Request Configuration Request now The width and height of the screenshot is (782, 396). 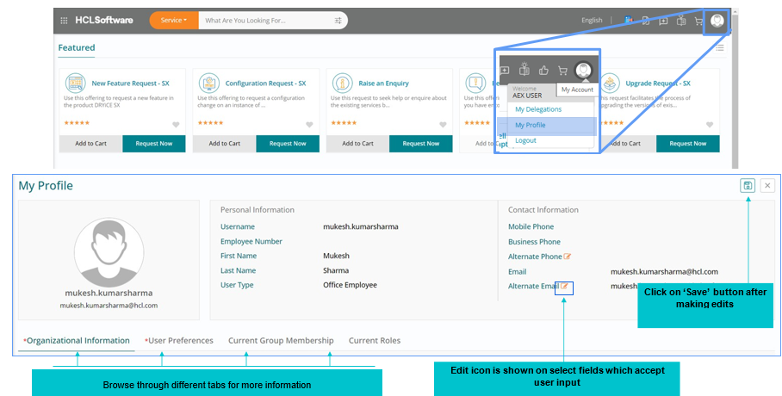[x=288, y=144]
